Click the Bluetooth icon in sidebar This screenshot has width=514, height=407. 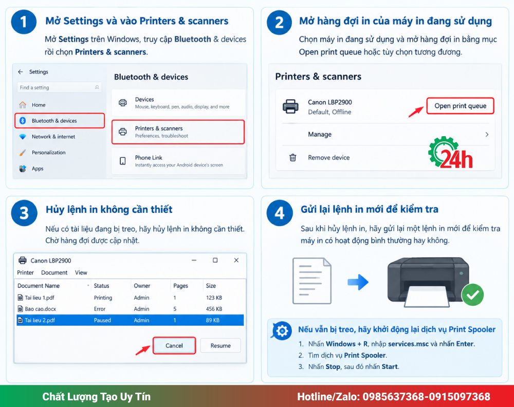(23, 121)
